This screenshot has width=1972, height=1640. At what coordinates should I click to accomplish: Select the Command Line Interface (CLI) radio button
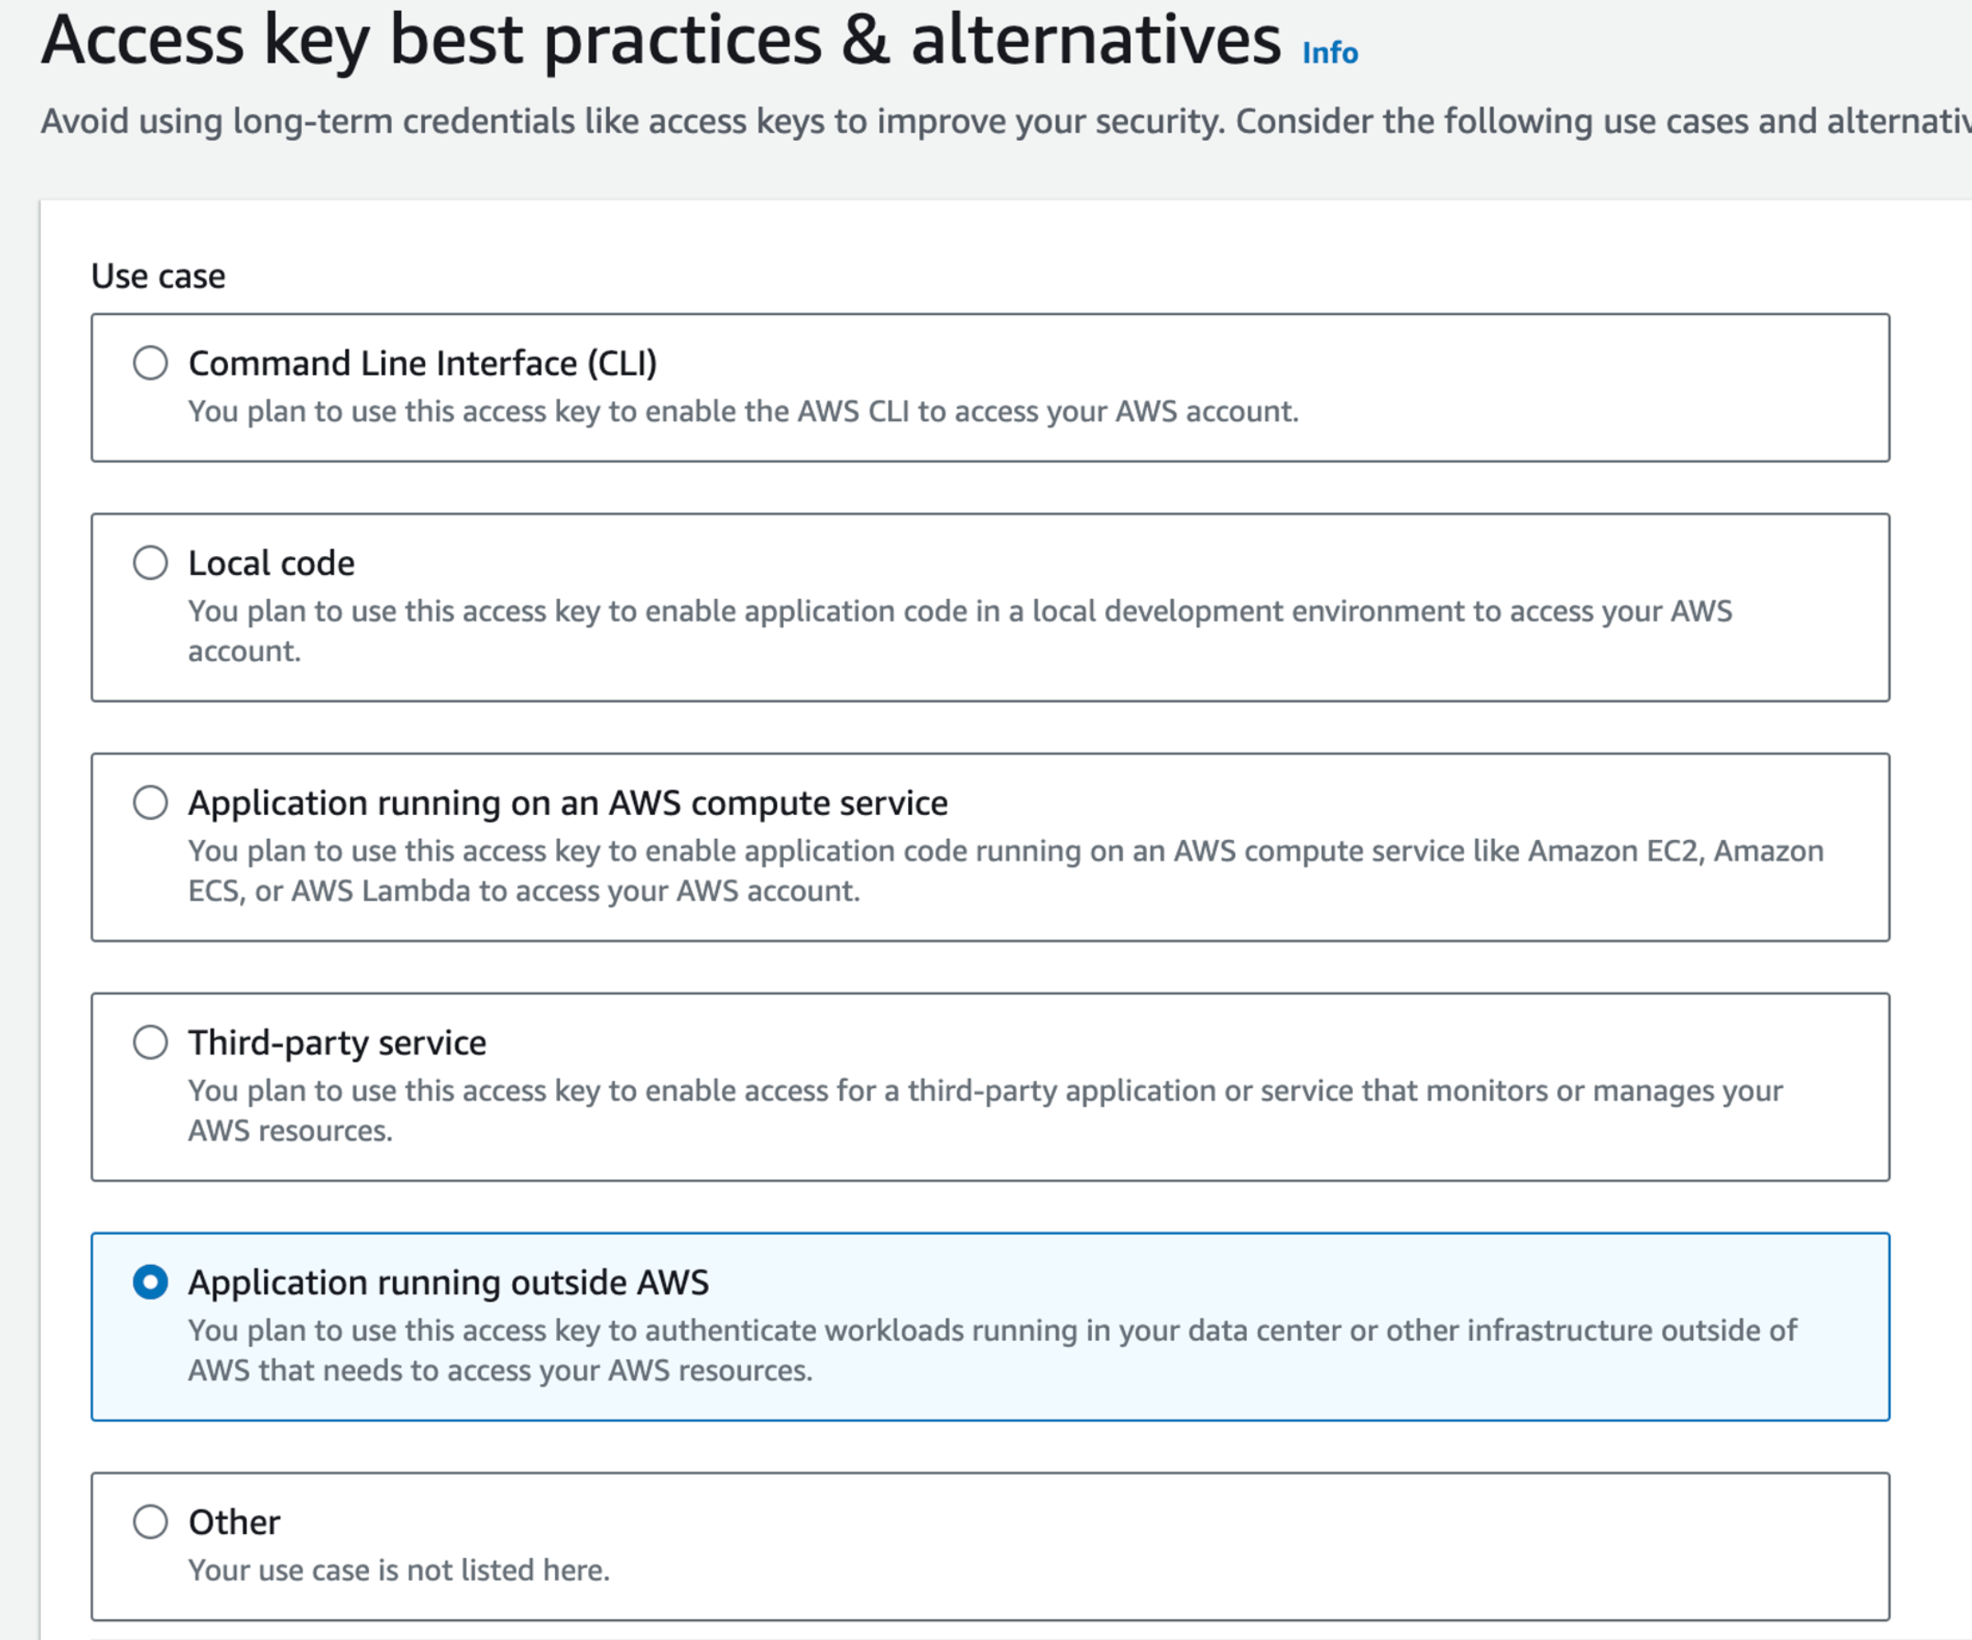coord(150,363)
